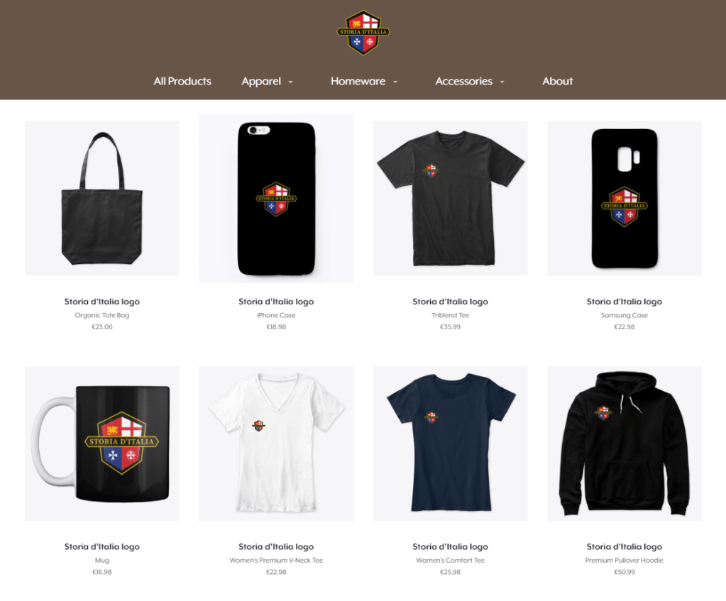Click the Premium Pullover Hoodie label
This screenshot has width=726, height=601.
pos(625,561)
